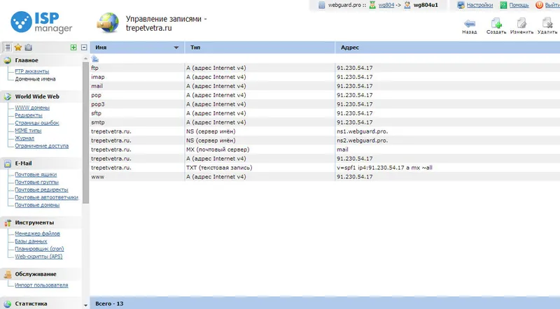
Task: Open WWW домены link
Action: (x=32, y=108)
